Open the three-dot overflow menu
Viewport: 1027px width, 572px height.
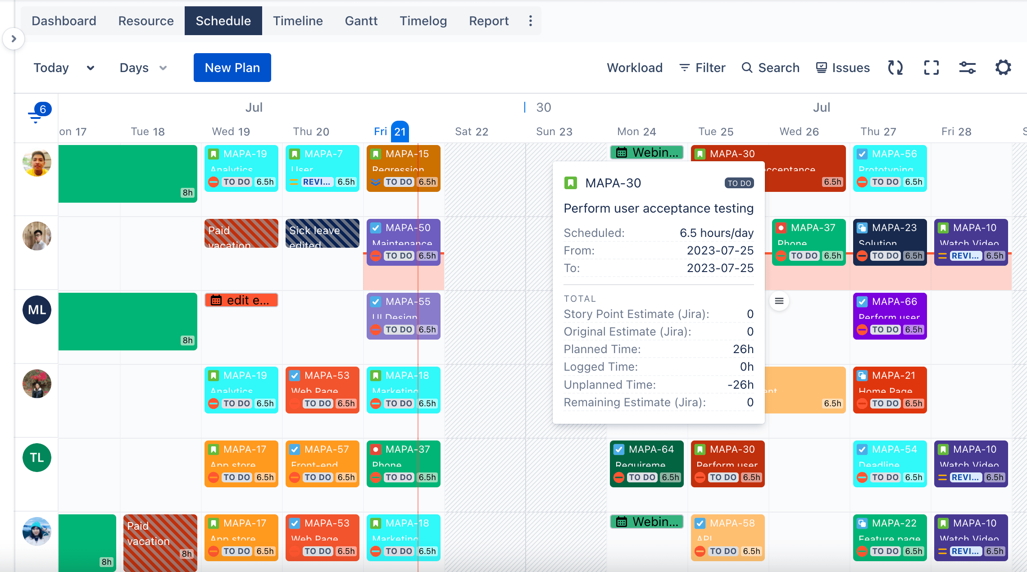point(530,21)
